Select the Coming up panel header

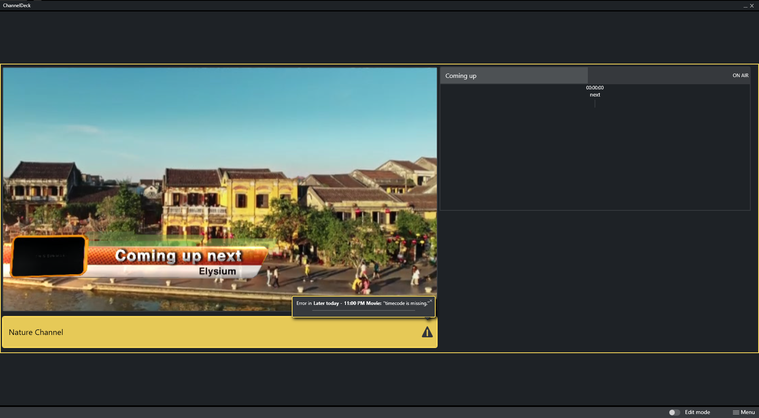click(x=514, y=76)
